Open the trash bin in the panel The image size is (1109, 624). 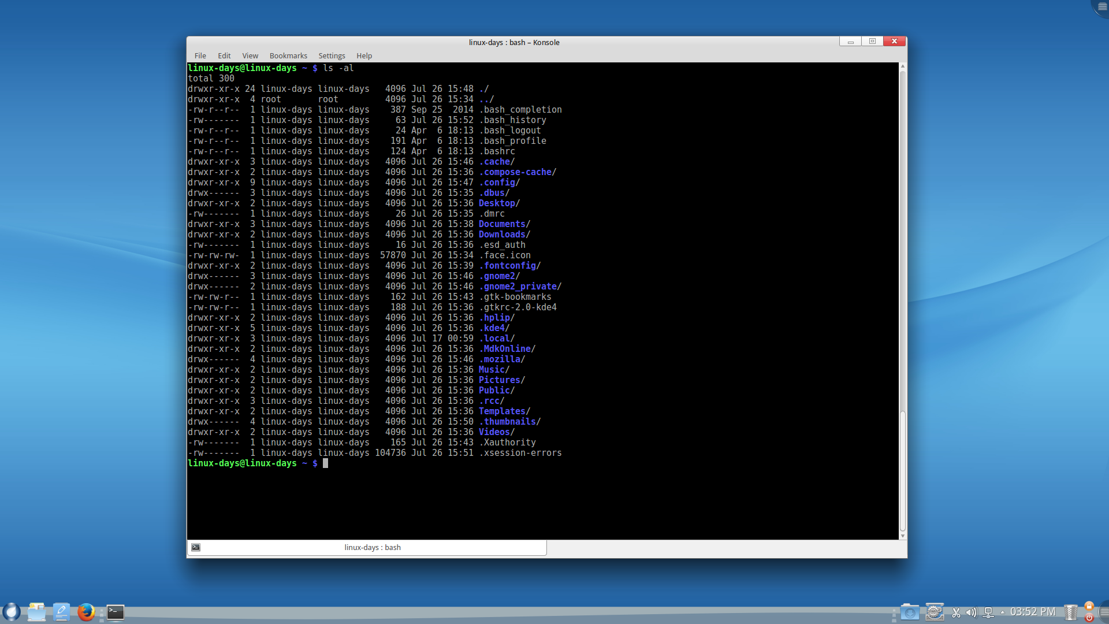tap(1071, 612)
